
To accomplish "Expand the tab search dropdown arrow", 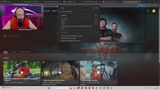I will pos(1,2).
